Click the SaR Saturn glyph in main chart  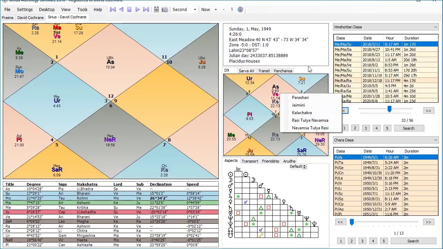(57, 170)
